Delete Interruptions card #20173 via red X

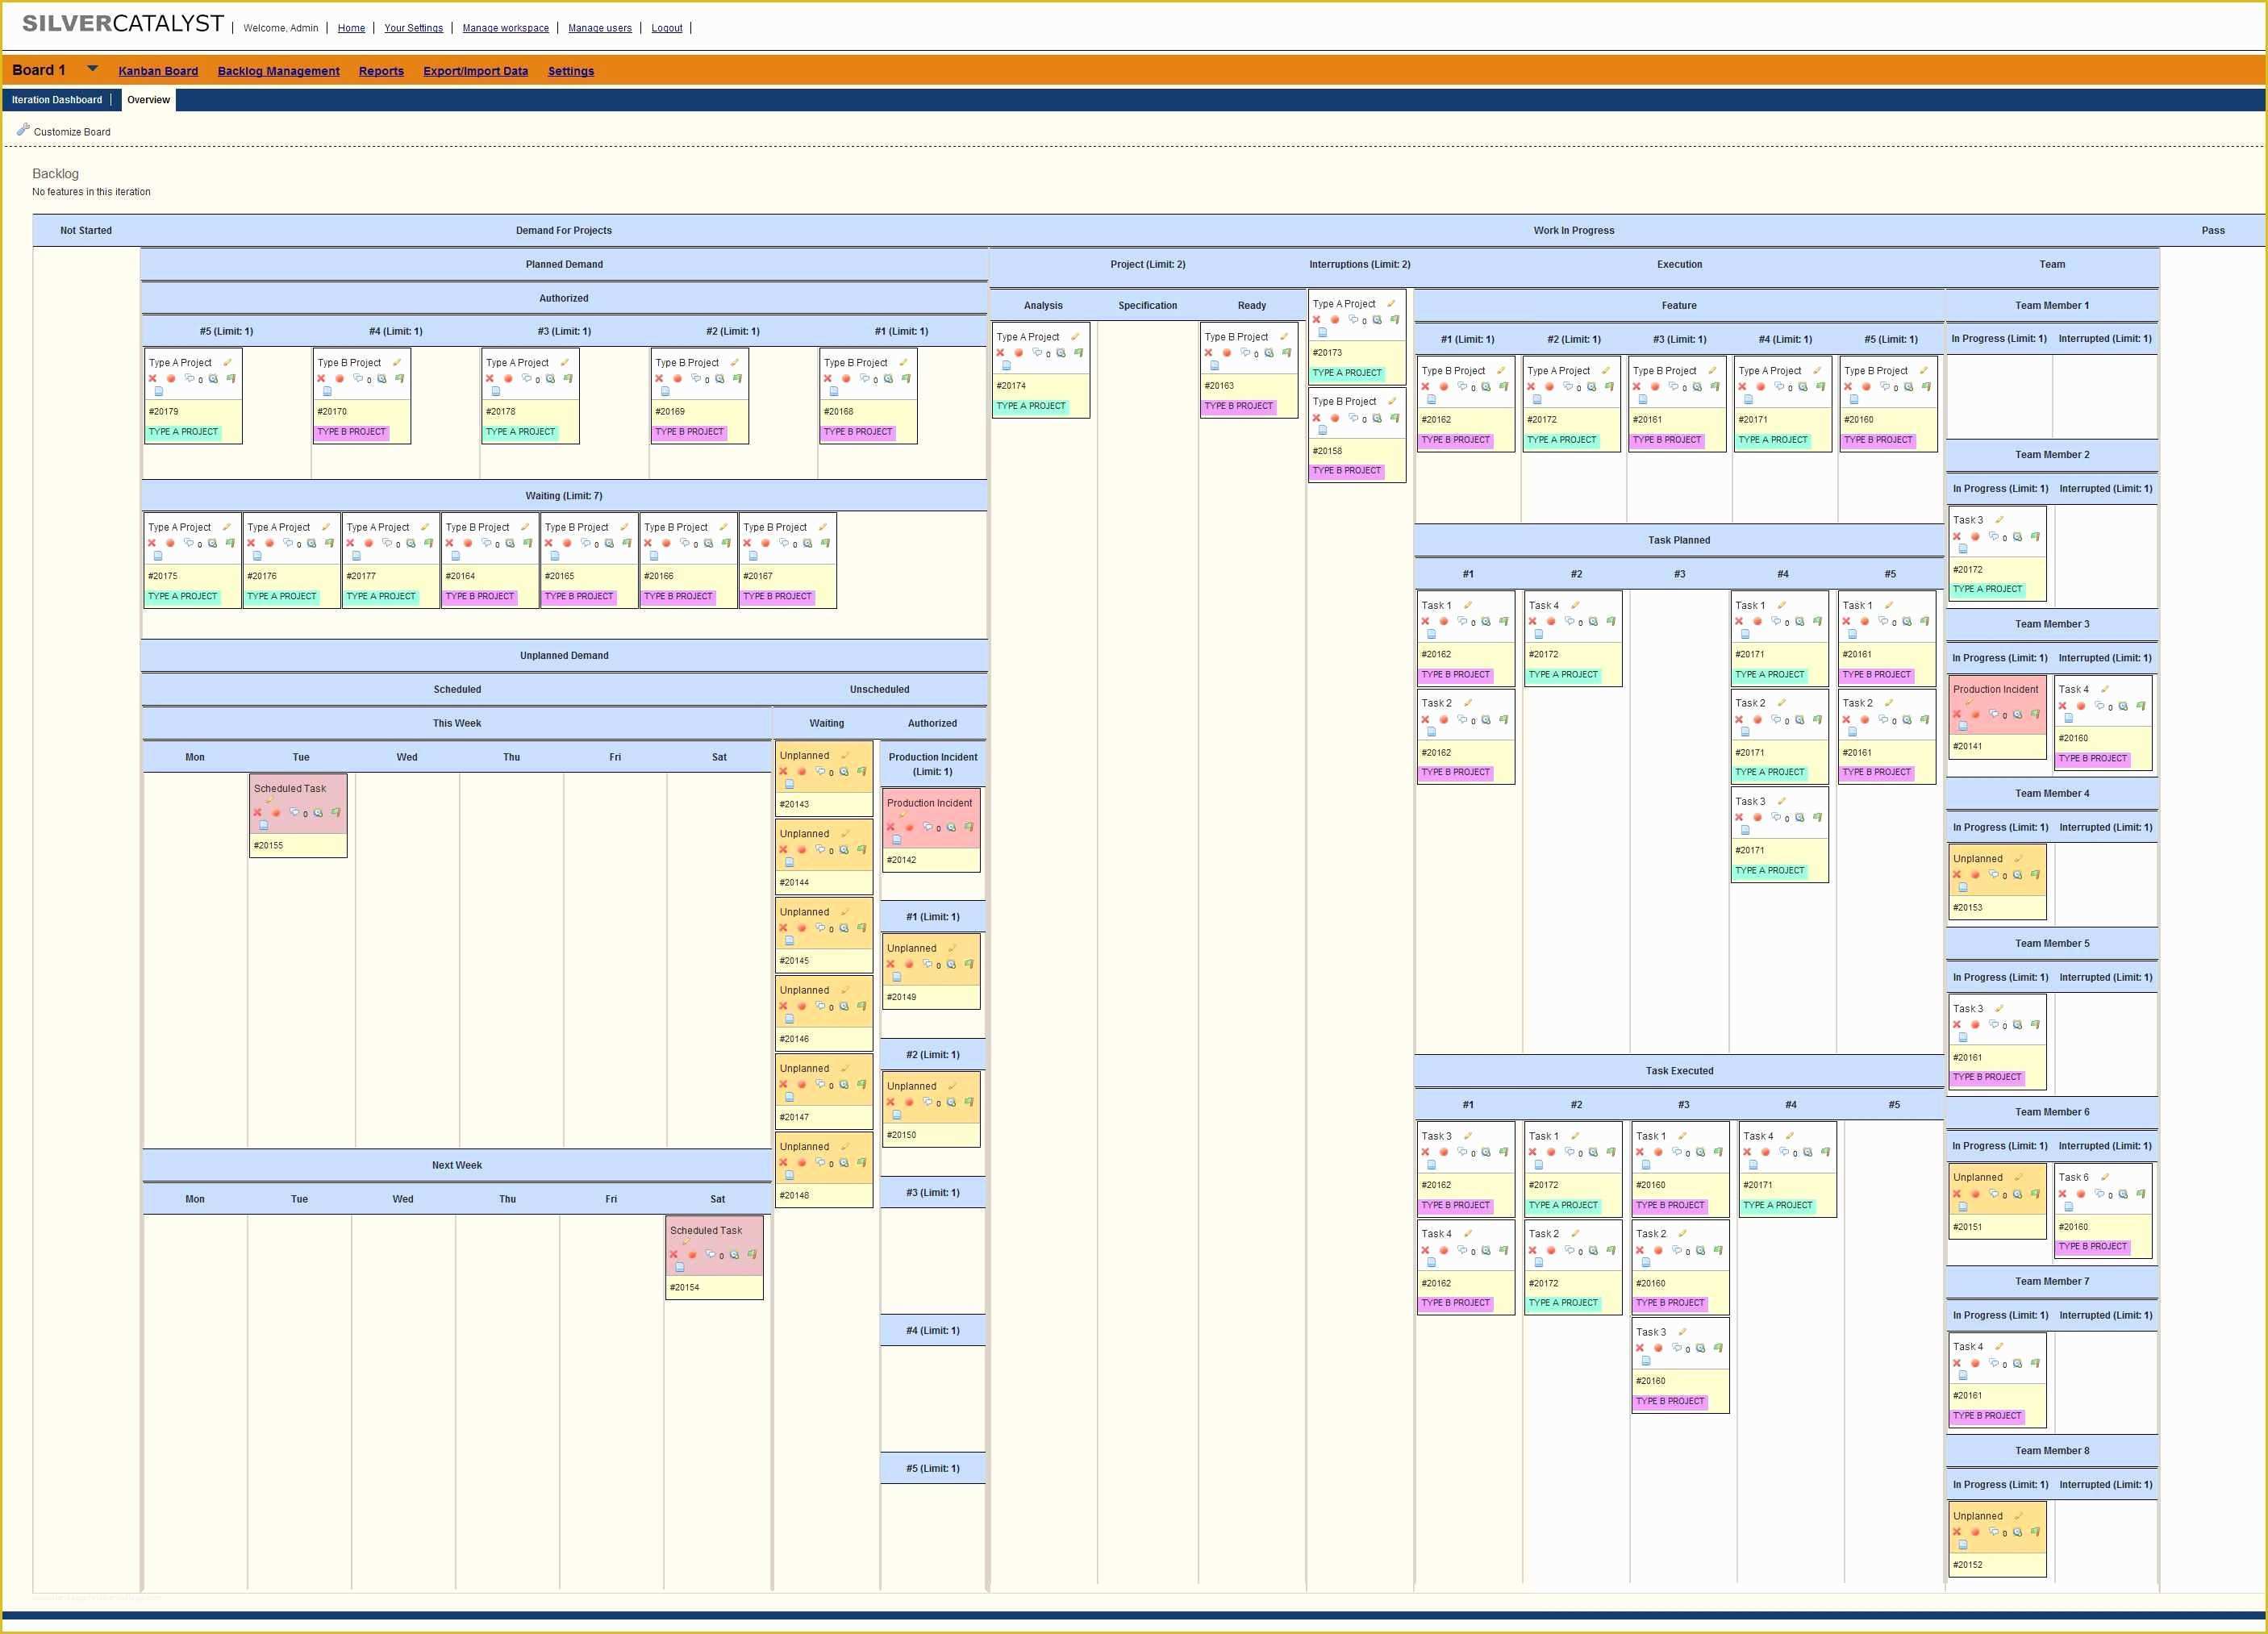tap(1316, 320)
